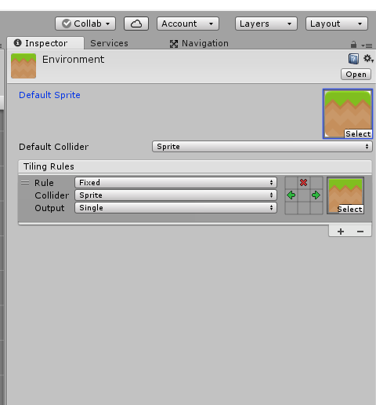Open the Rule dropdown set to Fixed
This screenshot has width=376, height=405.
175,182
